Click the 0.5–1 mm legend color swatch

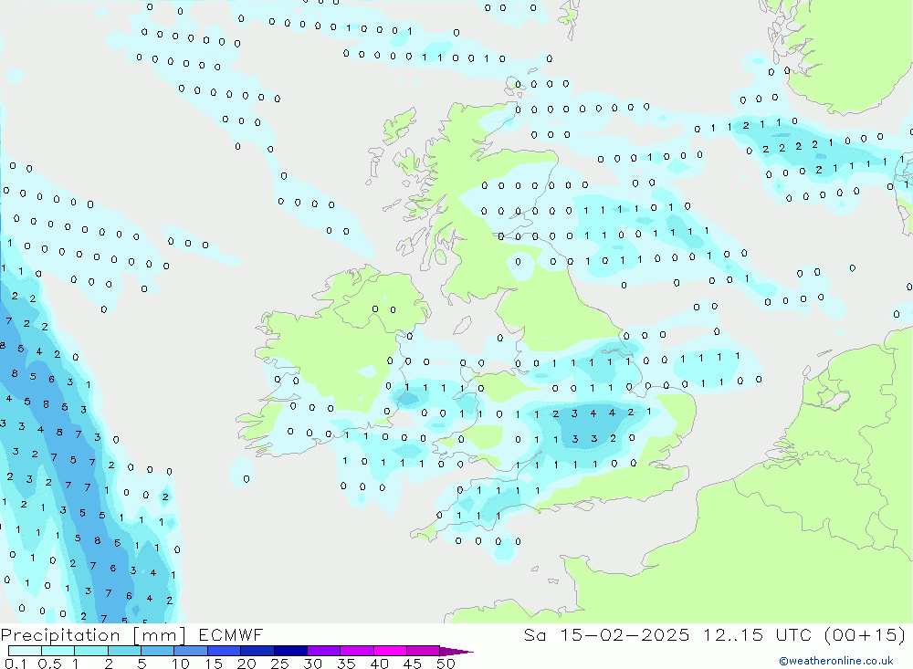(x=58, y=651)
